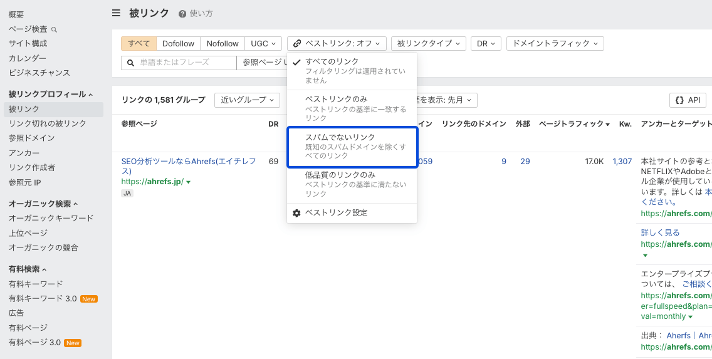Click the gear icon for ベストリンク設定
Image resolution: width=712 pixels, height=359 pixels.
coord(297,213)
